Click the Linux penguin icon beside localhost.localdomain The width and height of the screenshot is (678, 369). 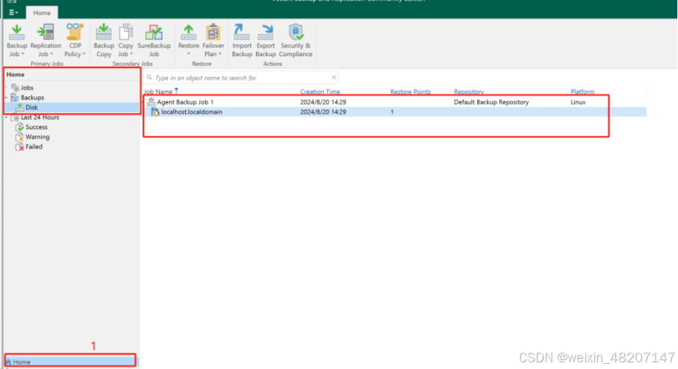(x=155, y=112)
